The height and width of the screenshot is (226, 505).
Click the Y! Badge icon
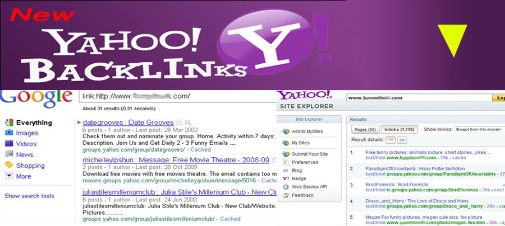tap(286, 178)
